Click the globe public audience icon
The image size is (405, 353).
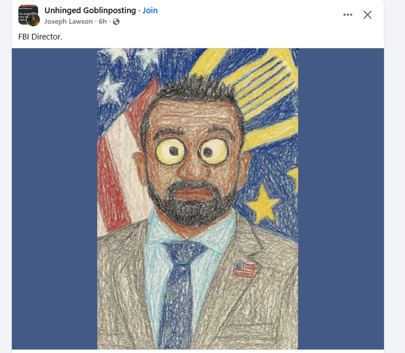pyautogui.click(x=116, y=22)
